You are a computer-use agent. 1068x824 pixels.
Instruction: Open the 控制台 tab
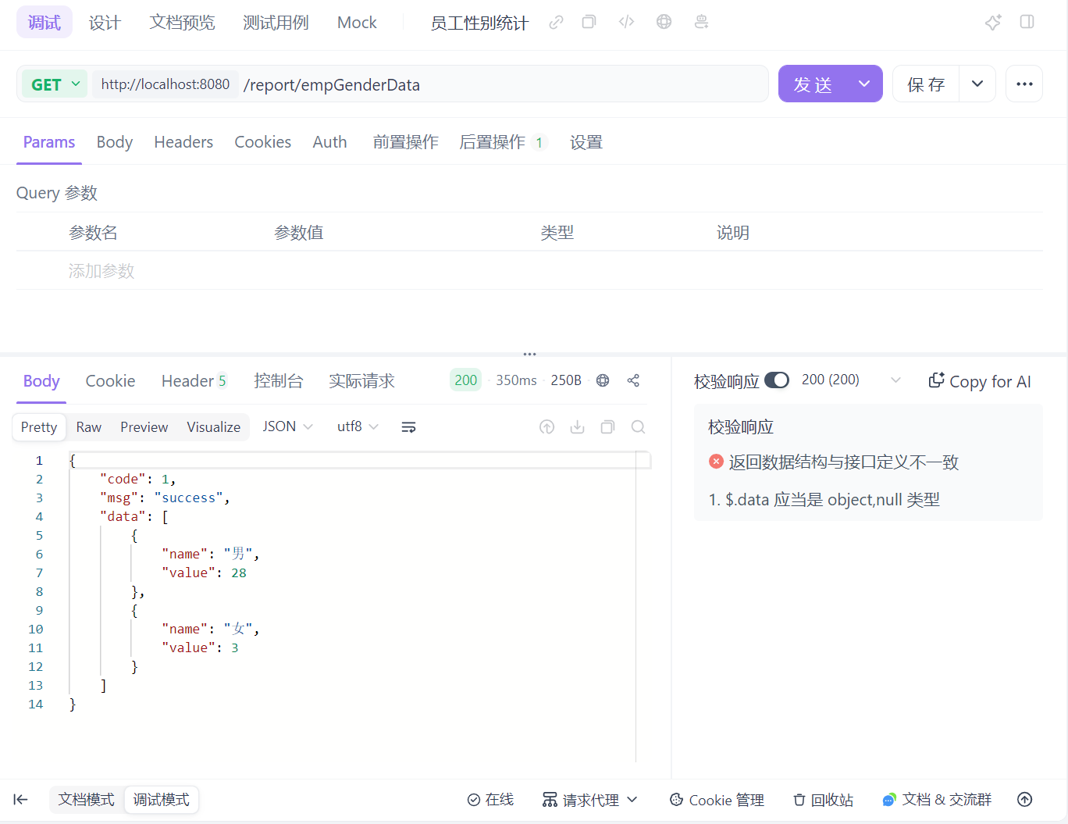click(x=279, y=381)
